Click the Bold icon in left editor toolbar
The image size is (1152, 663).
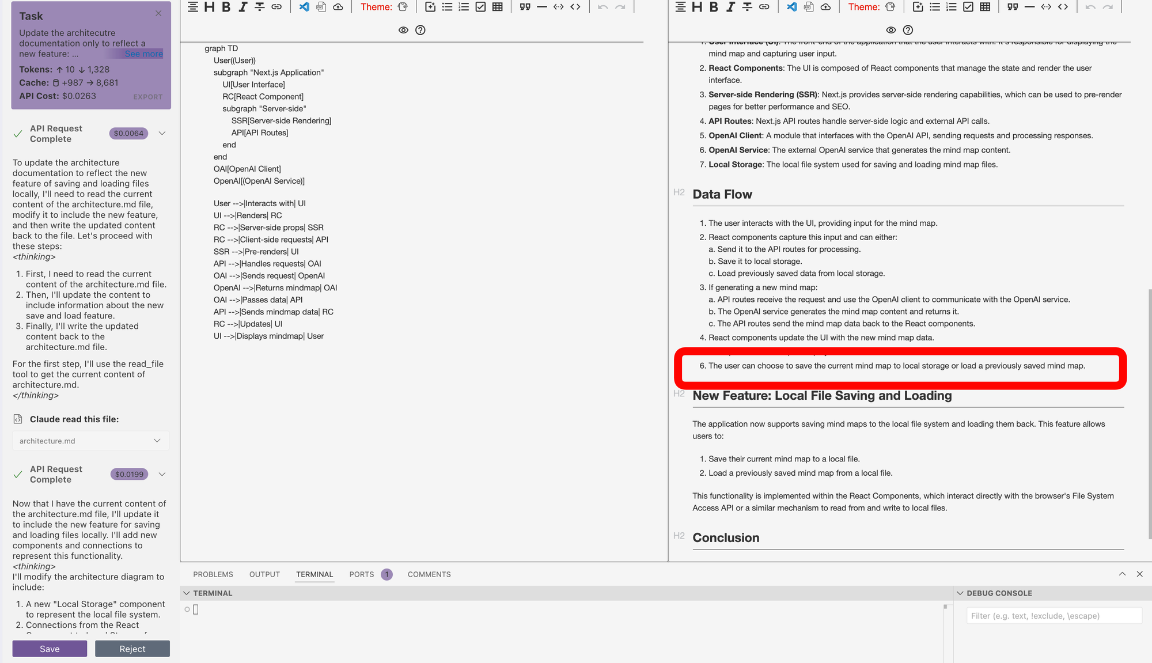[x=226, y=7]
